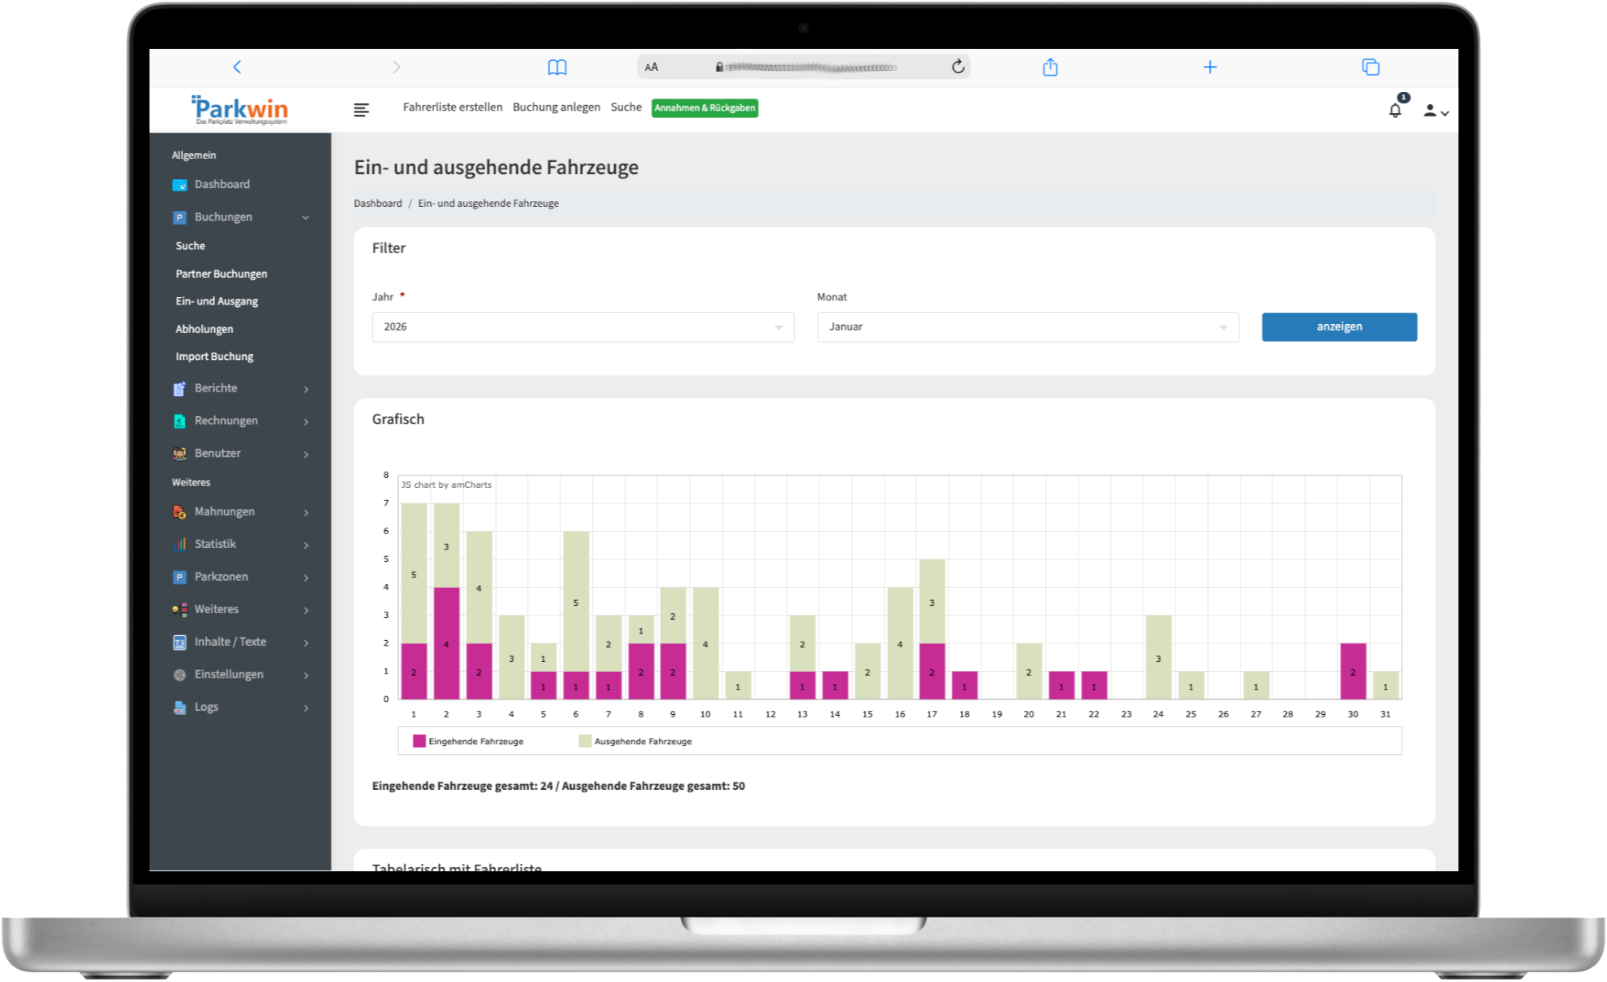The height and width of the screenshot is (982, 1607).
Task: Open a new tab with plus icon
Action: [x=1210, y=68]
